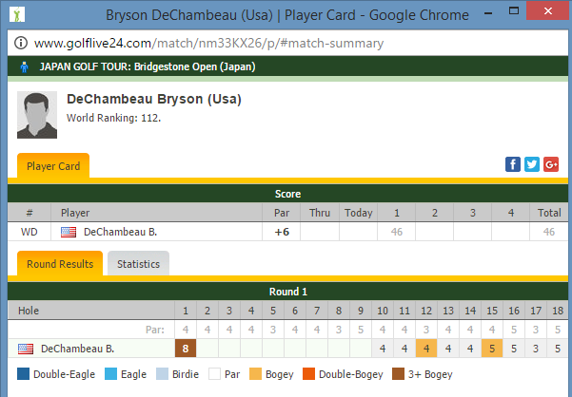Open the Statistics tab
572x397 pixels.
[x=138, y=264]
